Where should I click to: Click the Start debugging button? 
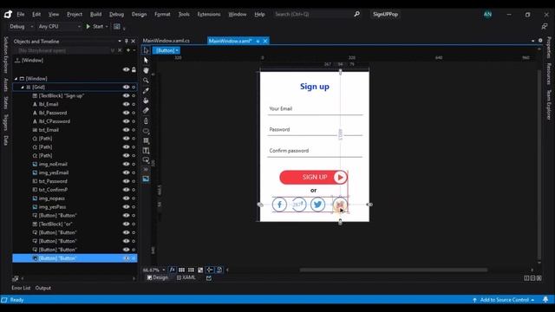[95, 27]
